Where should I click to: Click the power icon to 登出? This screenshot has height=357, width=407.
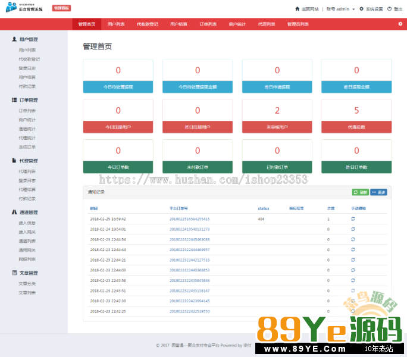(x=389, y=9)
